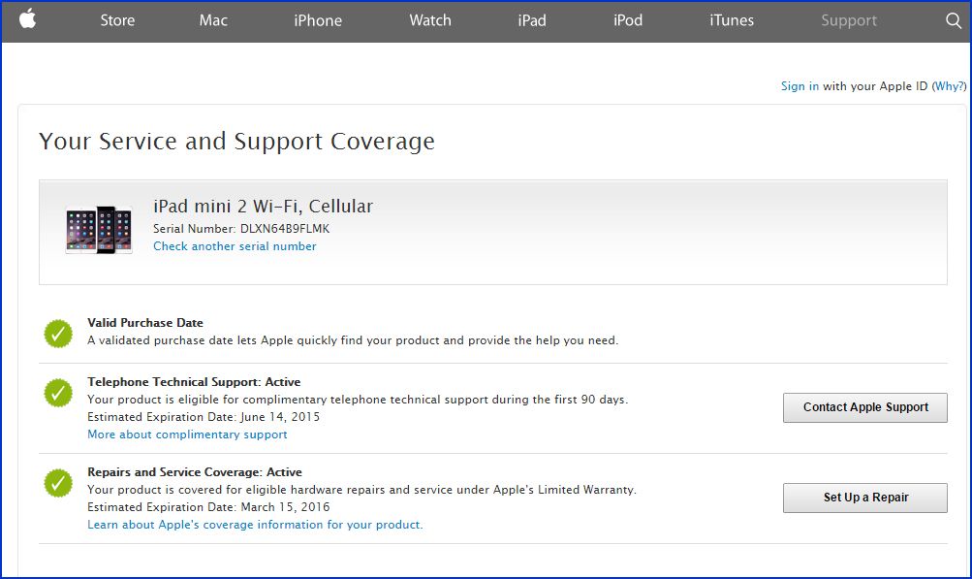Click the Apple logo home icon
Screen dimensions: 972x579
[x=27, y=19]
